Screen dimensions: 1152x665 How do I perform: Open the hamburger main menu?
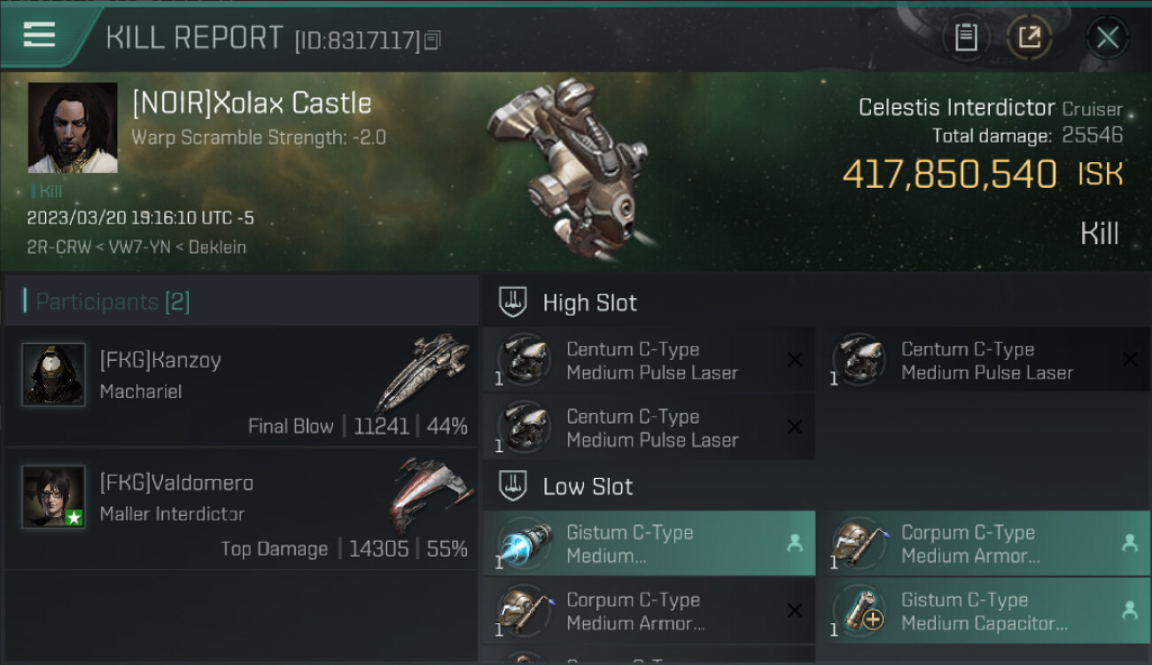click(x=39, y=35)
